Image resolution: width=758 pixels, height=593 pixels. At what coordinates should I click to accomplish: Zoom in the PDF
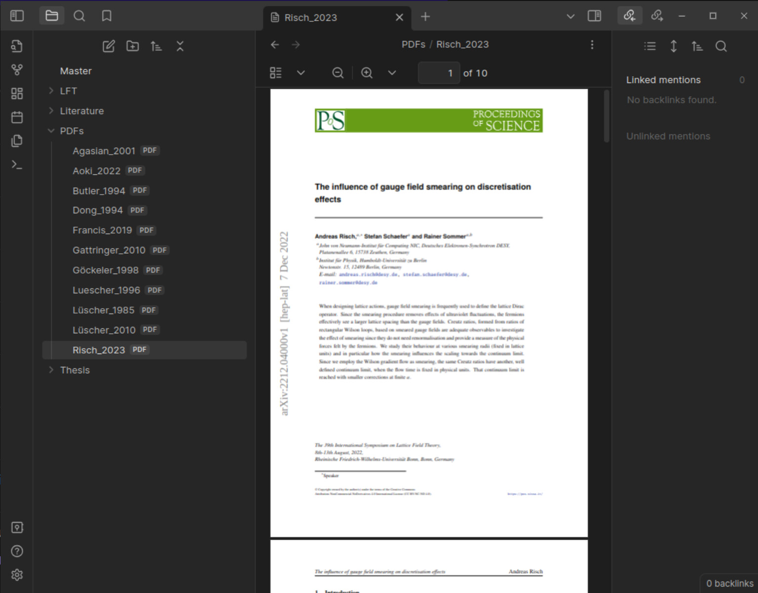[x=367, y=73]
